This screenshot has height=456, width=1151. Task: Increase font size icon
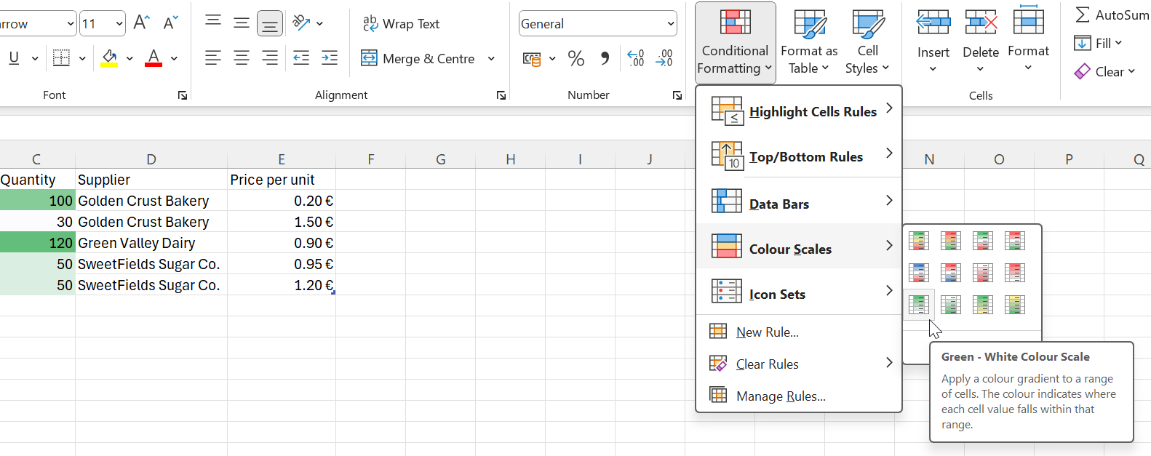142,23
